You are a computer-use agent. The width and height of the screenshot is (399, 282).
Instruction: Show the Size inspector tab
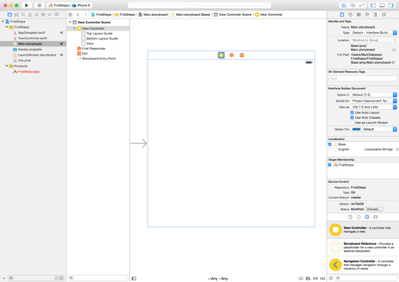375,15
